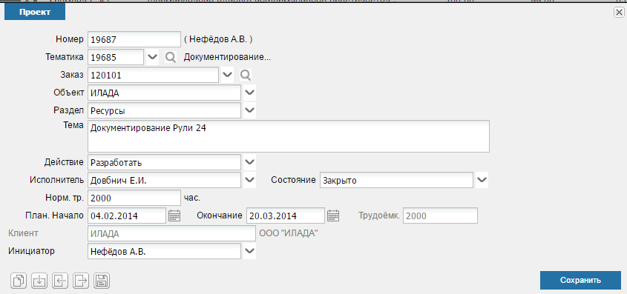Click into the Тема text area

(289, 136)
